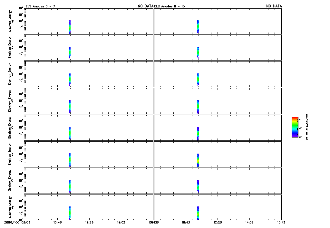Click the 10^0 tick label on bottom-left panel

click(21, 219)
